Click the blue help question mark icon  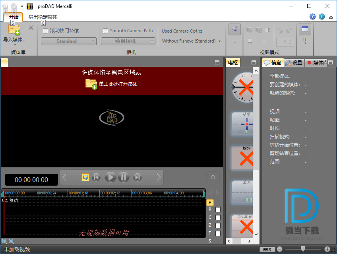[312, 17]
